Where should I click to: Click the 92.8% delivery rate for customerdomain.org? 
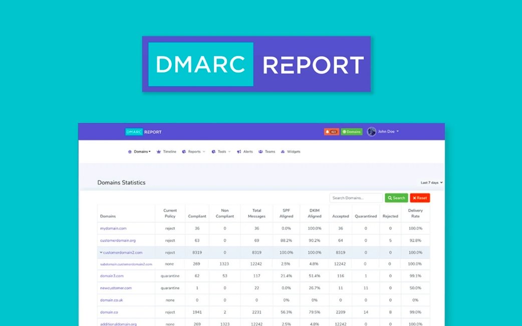(x=415, y=240)
